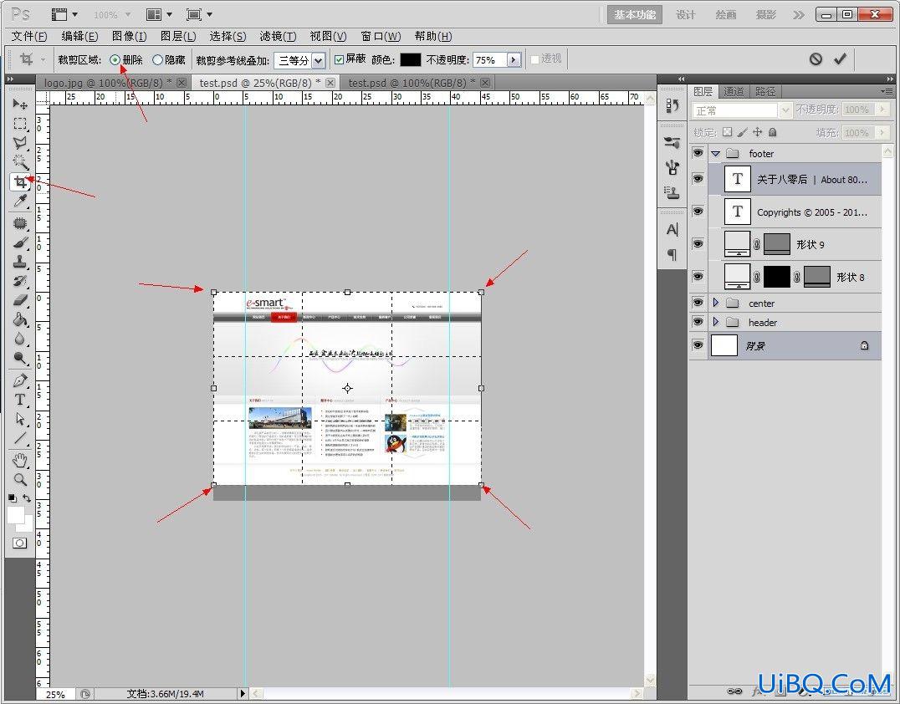Select the Spot Healing Brush tool
900x704 pixels.
(20, 223)
